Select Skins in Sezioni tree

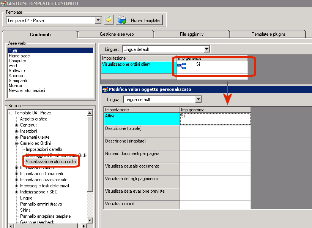(x=25, y=210)
